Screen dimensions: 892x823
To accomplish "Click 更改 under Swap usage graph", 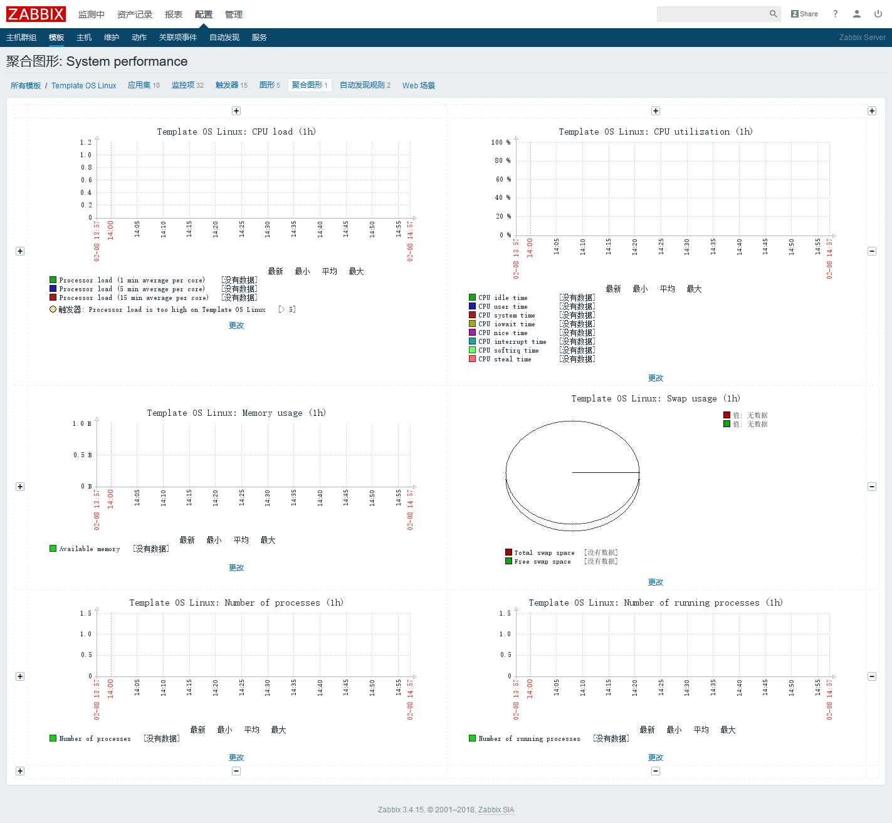I will coord(656,582).
